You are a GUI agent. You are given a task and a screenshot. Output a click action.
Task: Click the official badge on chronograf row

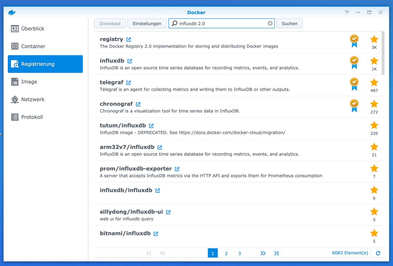(354, 106)
